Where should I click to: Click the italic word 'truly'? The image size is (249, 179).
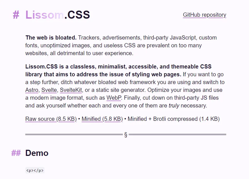(174, 106)
